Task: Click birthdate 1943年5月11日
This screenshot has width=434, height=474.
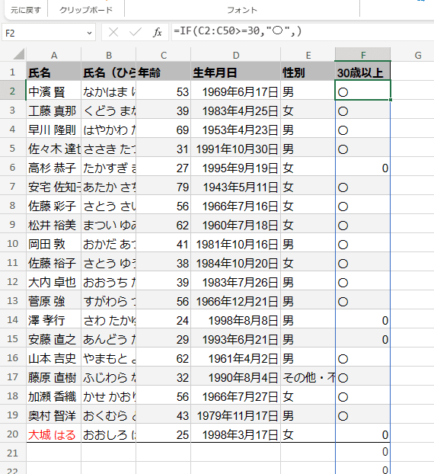Action: (x=236, y=186)
